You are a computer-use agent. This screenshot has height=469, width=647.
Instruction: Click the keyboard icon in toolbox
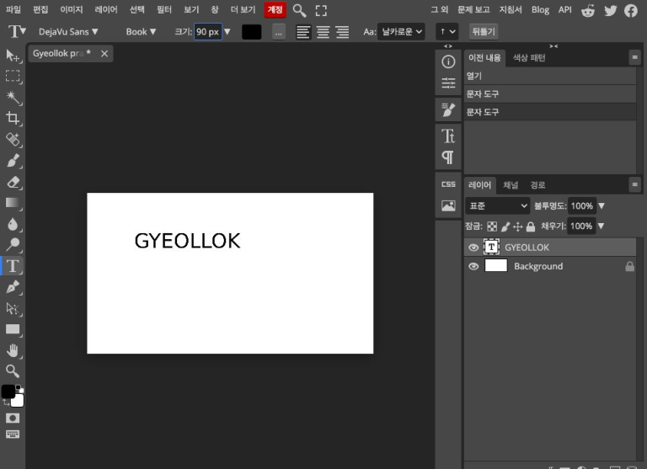pyautogui.click(x=13, y=434)
